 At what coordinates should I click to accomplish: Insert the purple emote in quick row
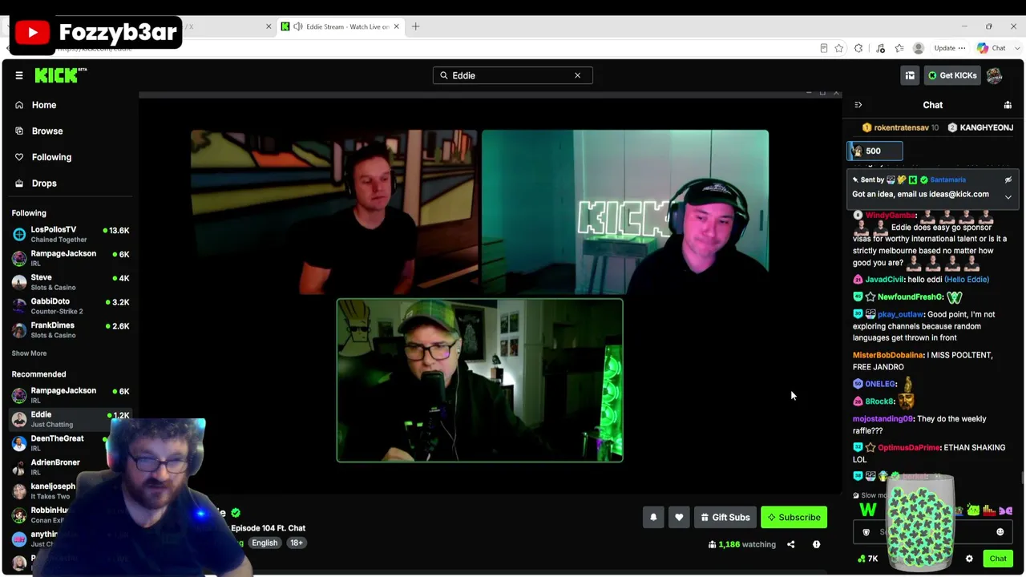pyautogui.click(x=1005, y=510)
